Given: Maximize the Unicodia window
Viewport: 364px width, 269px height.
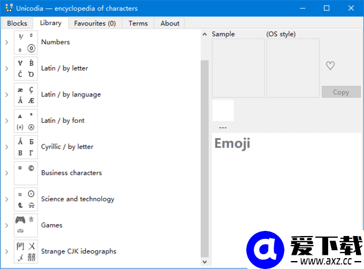Looking at the screenshot, I should (326, 8).
